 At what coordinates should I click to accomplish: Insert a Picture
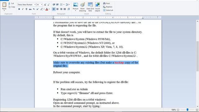pos(75,6)
